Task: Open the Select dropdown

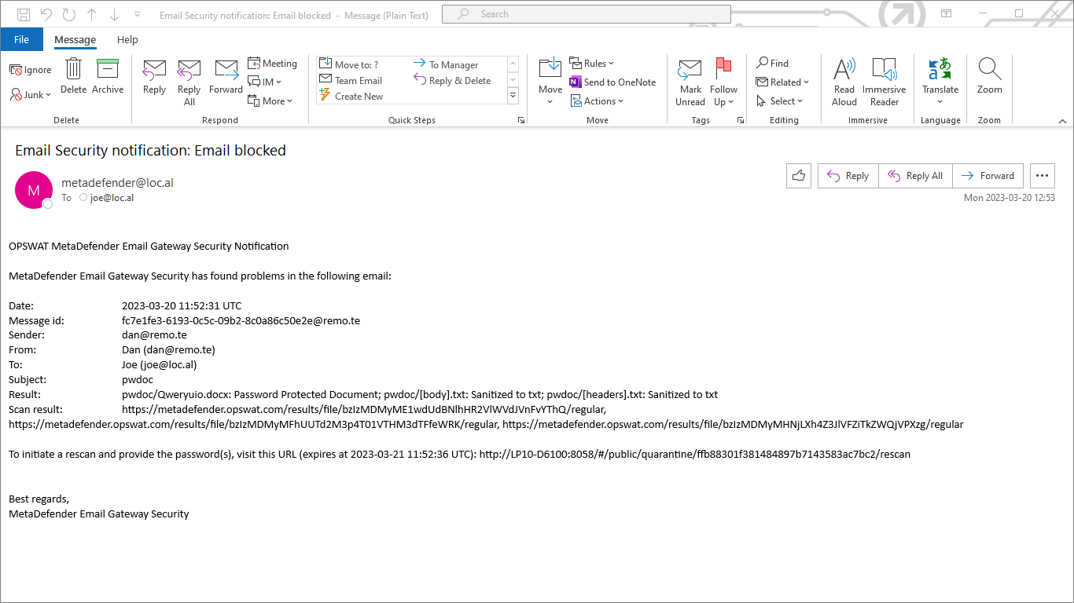Action: [x=780, y=101]
